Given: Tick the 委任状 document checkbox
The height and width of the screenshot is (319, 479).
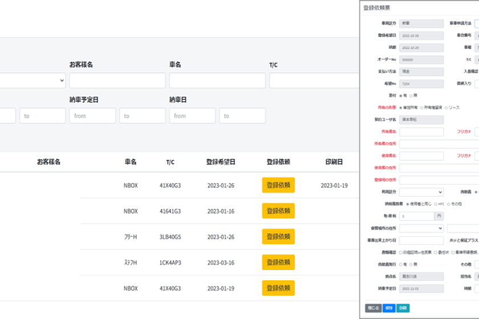Looking at the screenshot, I should point(436,252).
